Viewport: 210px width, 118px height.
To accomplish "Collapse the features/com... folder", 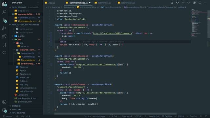I will 14,50.
